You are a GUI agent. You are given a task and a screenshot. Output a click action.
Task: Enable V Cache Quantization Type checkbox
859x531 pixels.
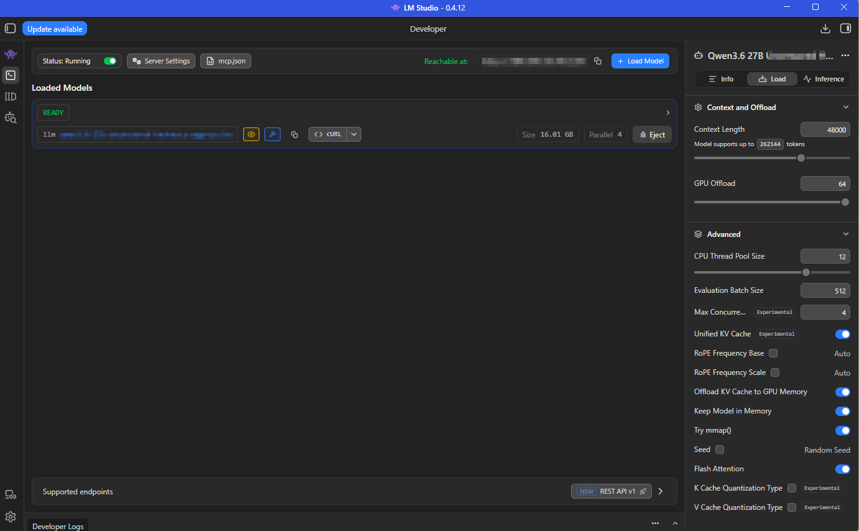792,507
